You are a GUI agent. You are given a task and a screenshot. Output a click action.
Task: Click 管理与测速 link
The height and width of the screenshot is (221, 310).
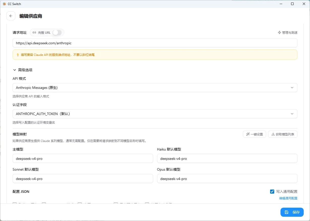coord(288,32)
